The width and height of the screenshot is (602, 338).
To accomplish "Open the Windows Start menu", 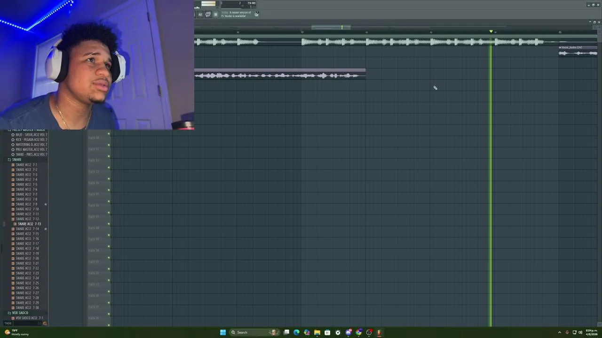I will click(x=223, y=332).
